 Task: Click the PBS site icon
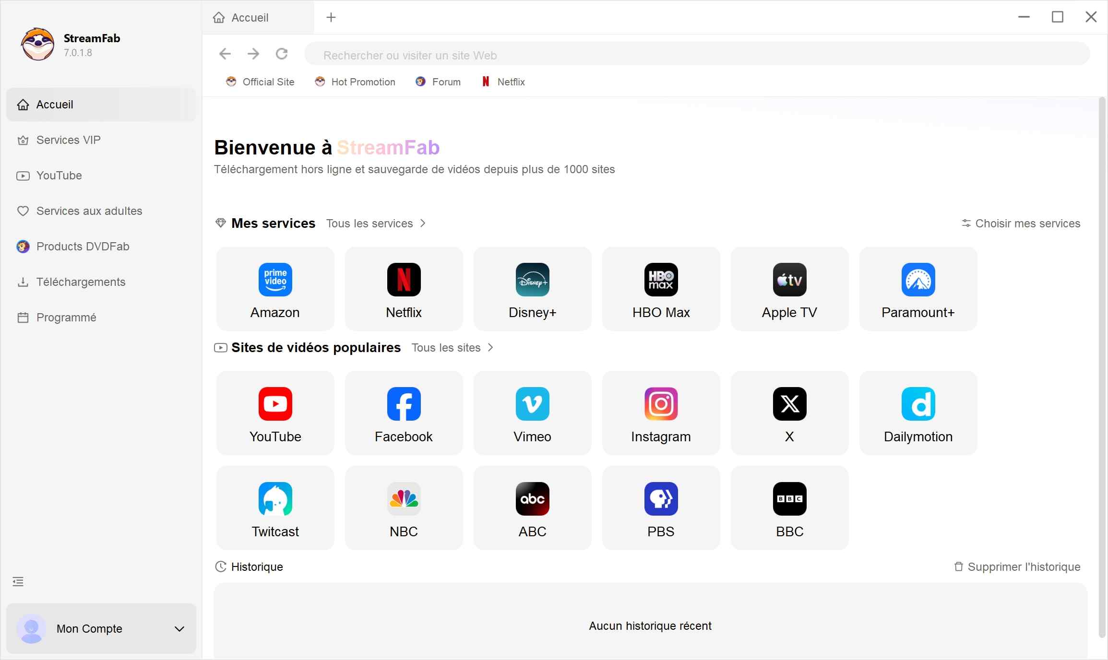coord(661,499)
